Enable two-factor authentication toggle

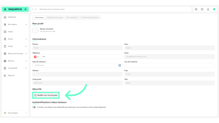coord(34,107)
